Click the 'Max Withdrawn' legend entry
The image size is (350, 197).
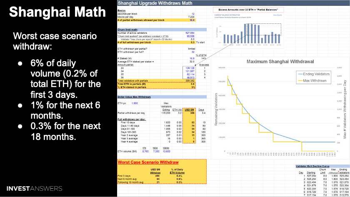coord(312,80)
